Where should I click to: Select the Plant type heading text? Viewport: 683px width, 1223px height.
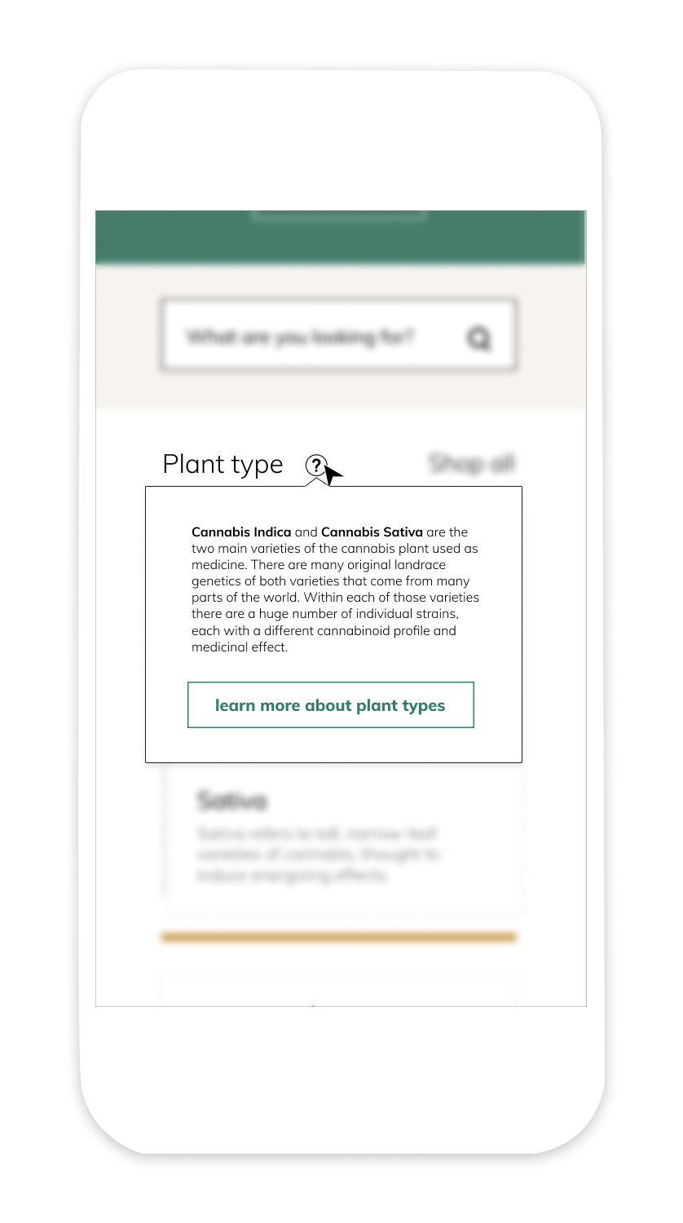coord(223,464)
